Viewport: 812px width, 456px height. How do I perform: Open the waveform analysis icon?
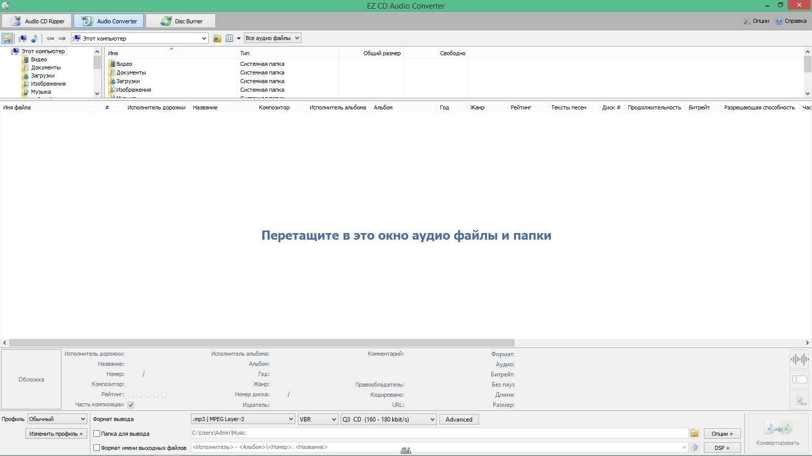coord(799,360)
